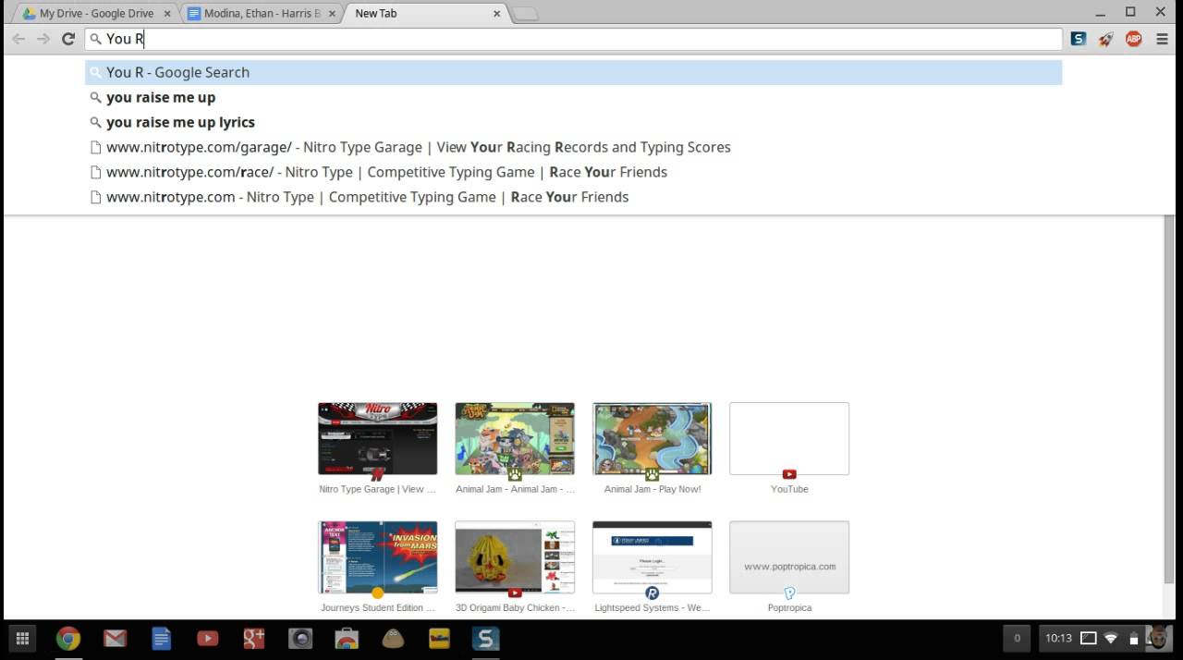
Task: Pick the you raise me up suggestion
Action: [573, 97]
